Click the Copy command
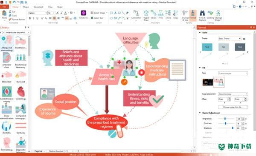256x156 pixels. [x=13, y=16]
